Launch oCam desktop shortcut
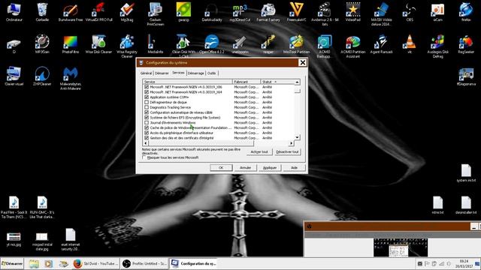 (437, 12)
